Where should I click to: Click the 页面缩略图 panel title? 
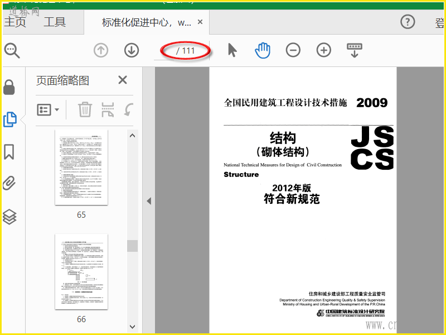pyautogui.click(x=62, y=80)
